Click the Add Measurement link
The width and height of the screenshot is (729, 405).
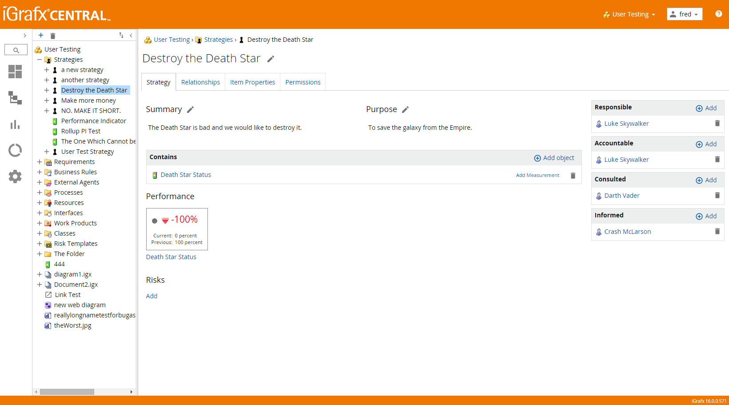(537, 175)
